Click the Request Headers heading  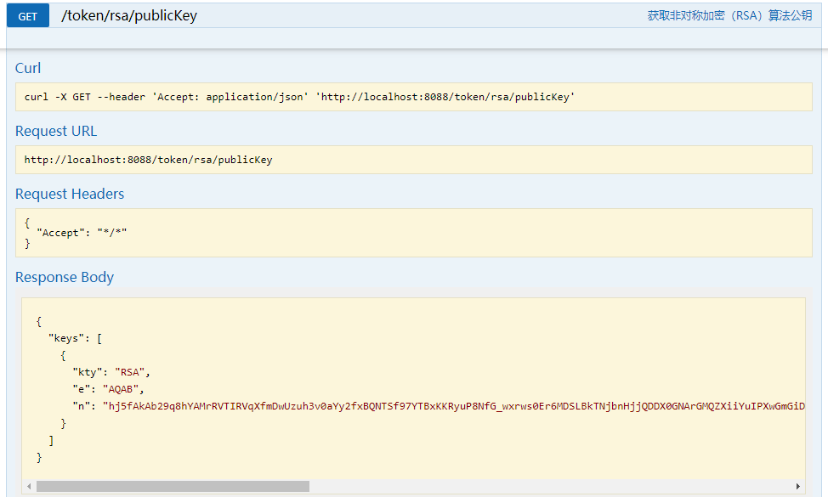pos(70,194)
